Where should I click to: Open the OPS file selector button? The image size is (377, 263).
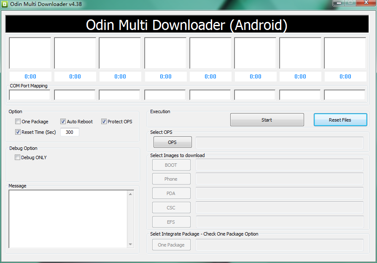172,142
